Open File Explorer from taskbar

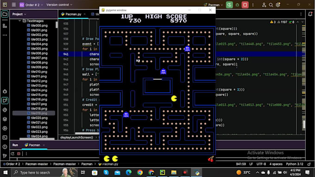(174, 172)
